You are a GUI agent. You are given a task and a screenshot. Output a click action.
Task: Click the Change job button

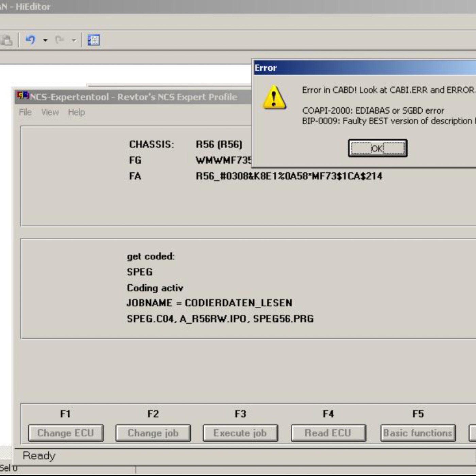point(153,433)
